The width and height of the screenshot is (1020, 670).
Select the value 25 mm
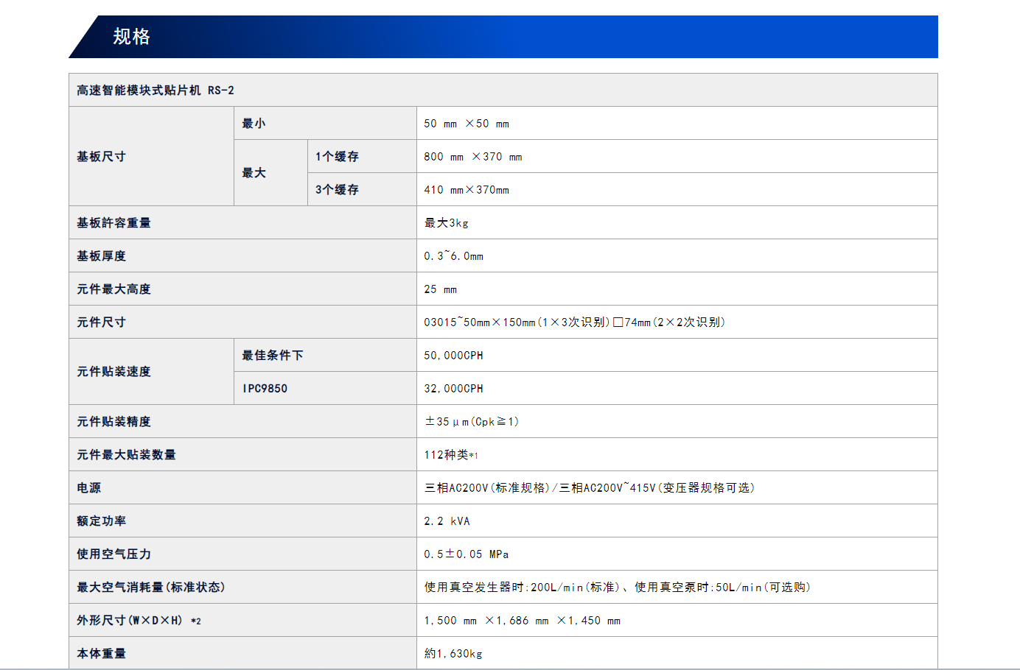point(441,289)
